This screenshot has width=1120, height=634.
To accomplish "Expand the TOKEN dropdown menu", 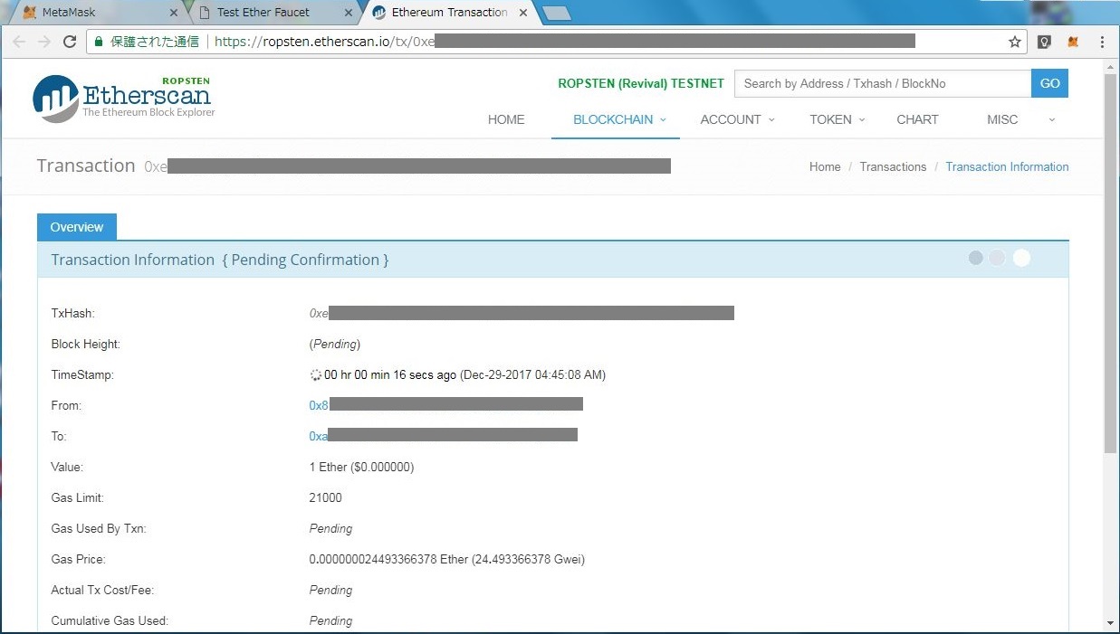I will 837,119.
